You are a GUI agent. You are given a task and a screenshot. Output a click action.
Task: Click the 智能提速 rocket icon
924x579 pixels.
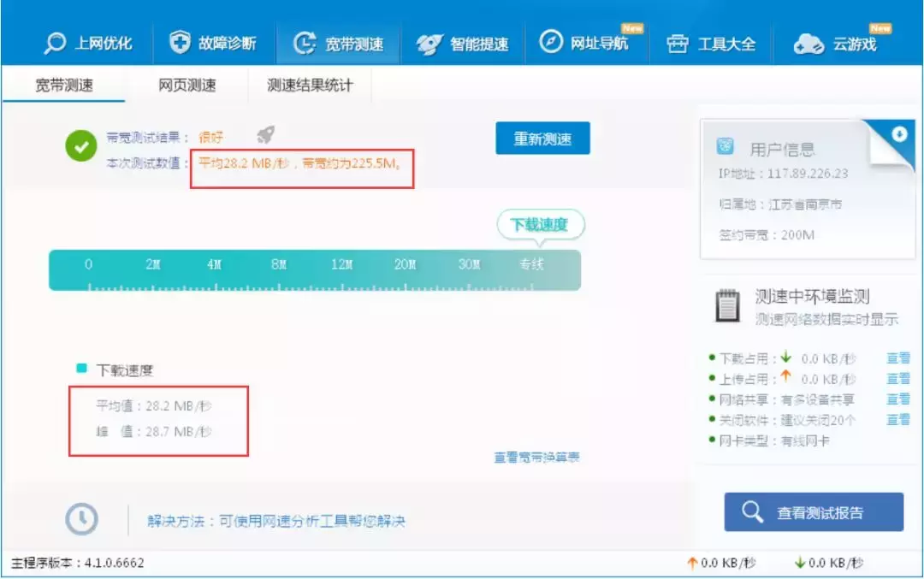429,43
